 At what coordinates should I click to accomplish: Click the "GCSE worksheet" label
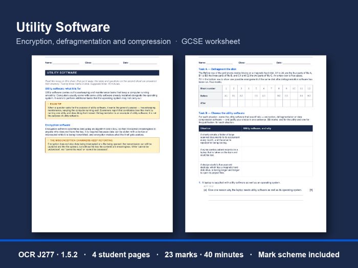pos(211,41)
